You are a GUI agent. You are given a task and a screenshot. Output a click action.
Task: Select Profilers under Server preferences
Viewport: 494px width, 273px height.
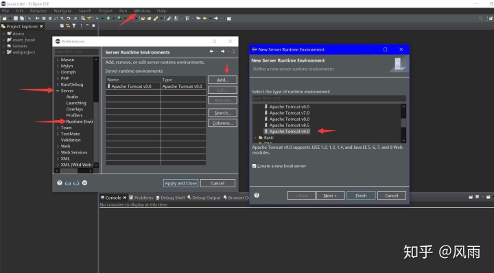pyautogui.click(x=74, y=115)
